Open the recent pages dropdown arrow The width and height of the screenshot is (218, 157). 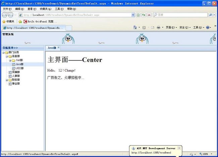pyautogui.click(x=15, y=15)
